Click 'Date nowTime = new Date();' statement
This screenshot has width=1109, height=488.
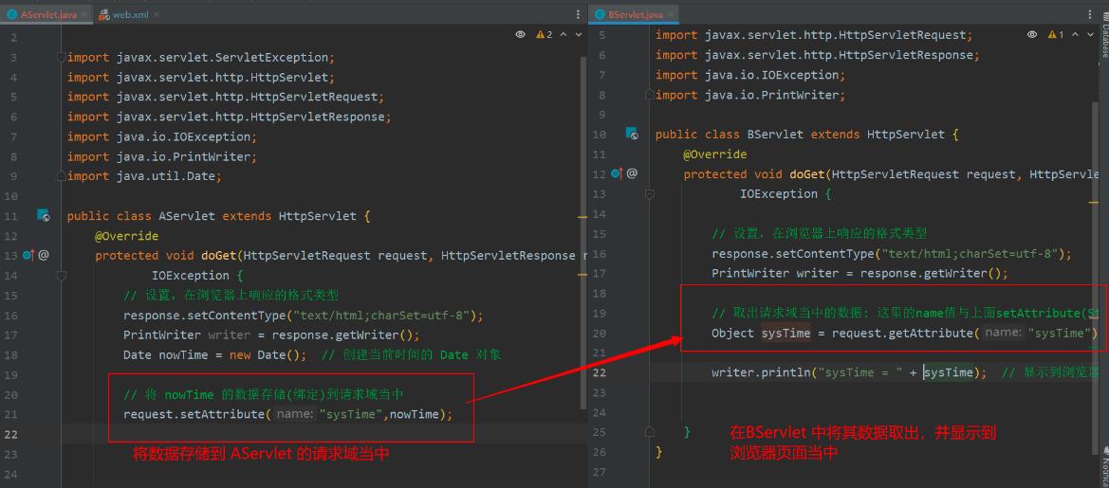(x=215, y=354)
